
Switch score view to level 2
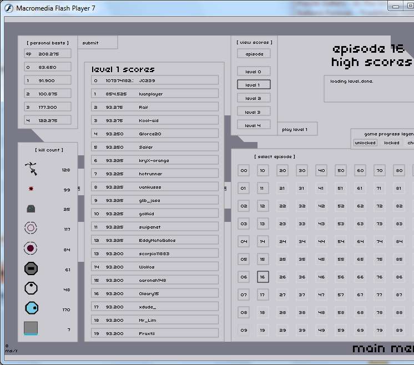pyautogui.click(x=254, y=98)
